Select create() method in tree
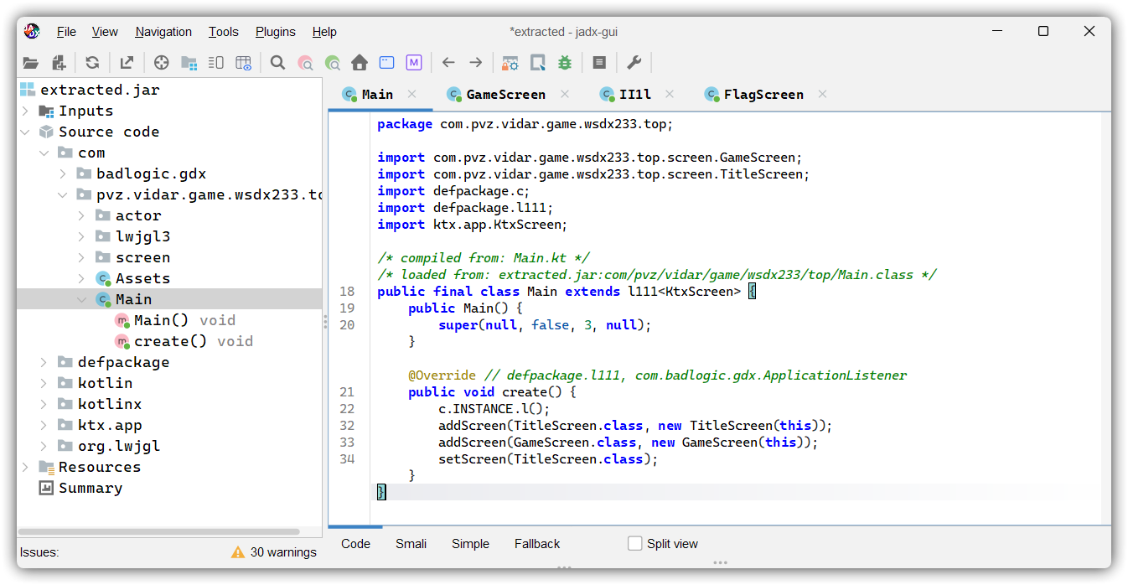1128x585 pixels. pos(171,341)
